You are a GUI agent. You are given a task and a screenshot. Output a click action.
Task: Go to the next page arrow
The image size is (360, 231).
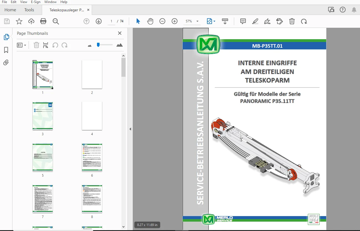[99, 21]
